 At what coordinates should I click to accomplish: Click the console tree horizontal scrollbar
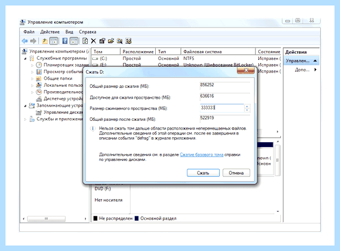point(46,219)
